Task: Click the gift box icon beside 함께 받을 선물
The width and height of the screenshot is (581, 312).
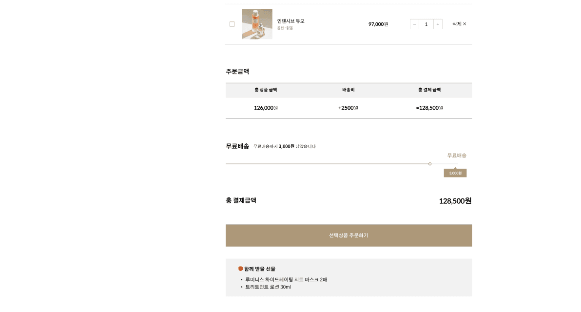Action: tap(240, 268)
